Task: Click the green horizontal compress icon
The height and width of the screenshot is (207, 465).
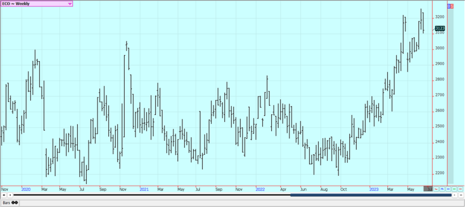Action: pos(454,189)
